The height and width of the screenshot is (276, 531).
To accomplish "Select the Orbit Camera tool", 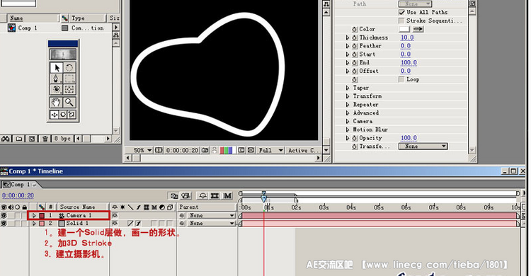I will point(57,89).
